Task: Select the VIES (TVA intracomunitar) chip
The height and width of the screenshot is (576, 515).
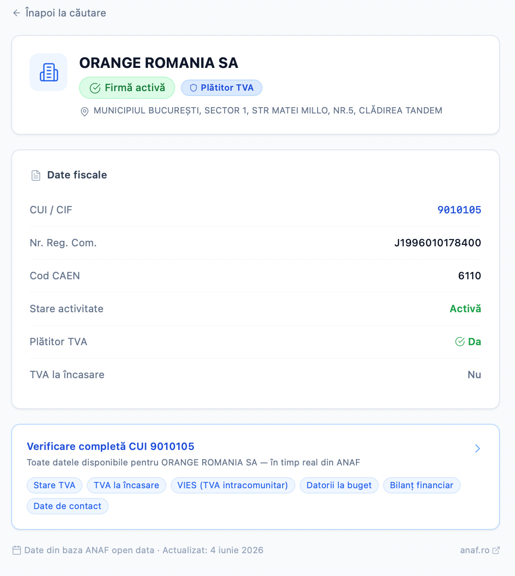Action: pyautogui.click(x=232, y=485)
